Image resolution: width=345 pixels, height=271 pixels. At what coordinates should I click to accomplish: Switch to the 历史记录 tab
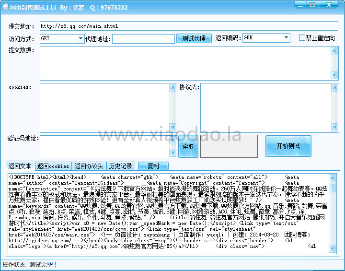click(x=120, y=166)
